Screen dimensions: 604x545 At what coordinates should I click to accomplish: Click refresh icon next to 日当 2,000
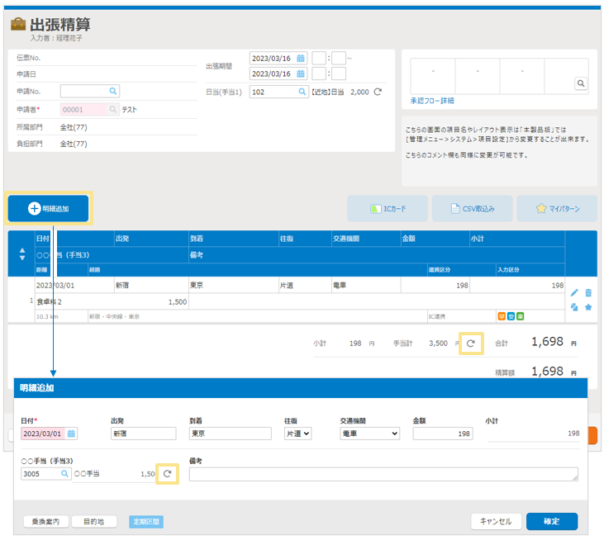tap(378, 92)
